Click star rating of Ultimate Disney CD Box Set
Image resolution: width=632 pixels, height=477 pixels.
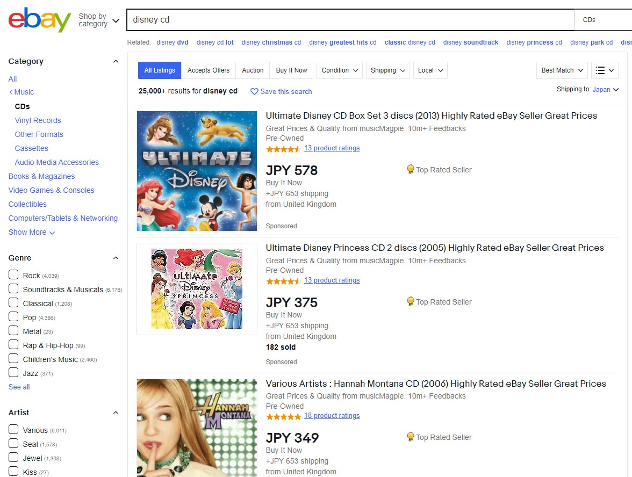[x=283, y=149]
